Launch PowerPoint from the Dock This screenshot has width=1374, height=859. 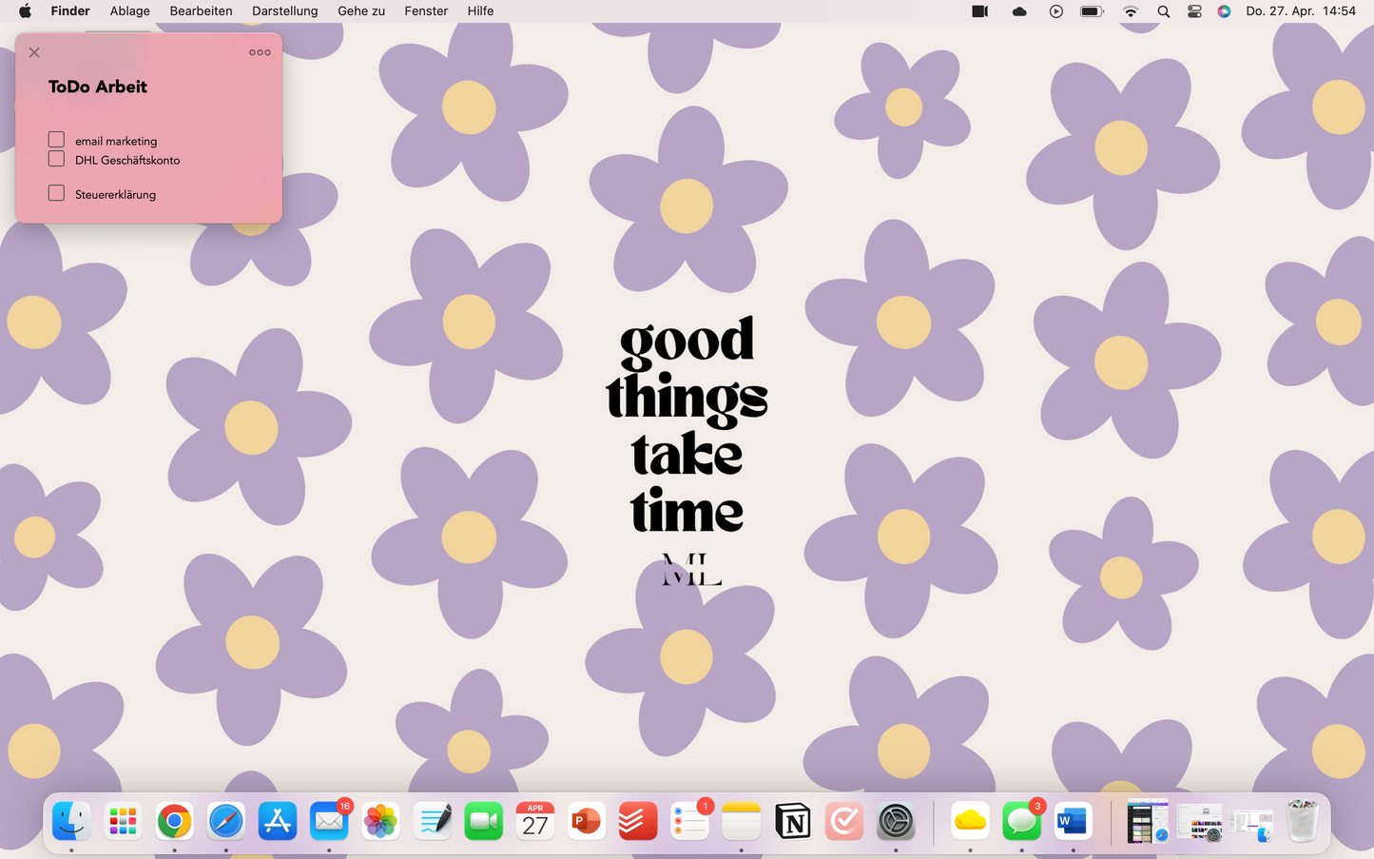(x=586, y=821)
